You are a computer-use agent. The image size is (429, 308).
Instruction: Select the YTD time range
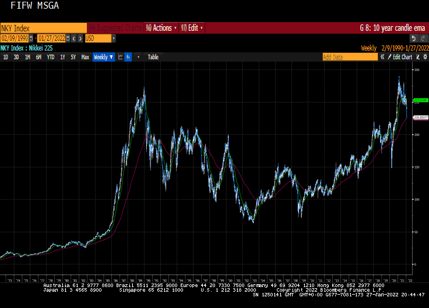51,57
